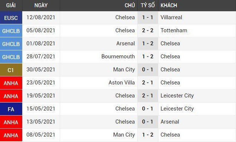Select the C1 competition label
The width and height of the screenshot is (236, 142).
pyautogui.click(x=11, y=70)
